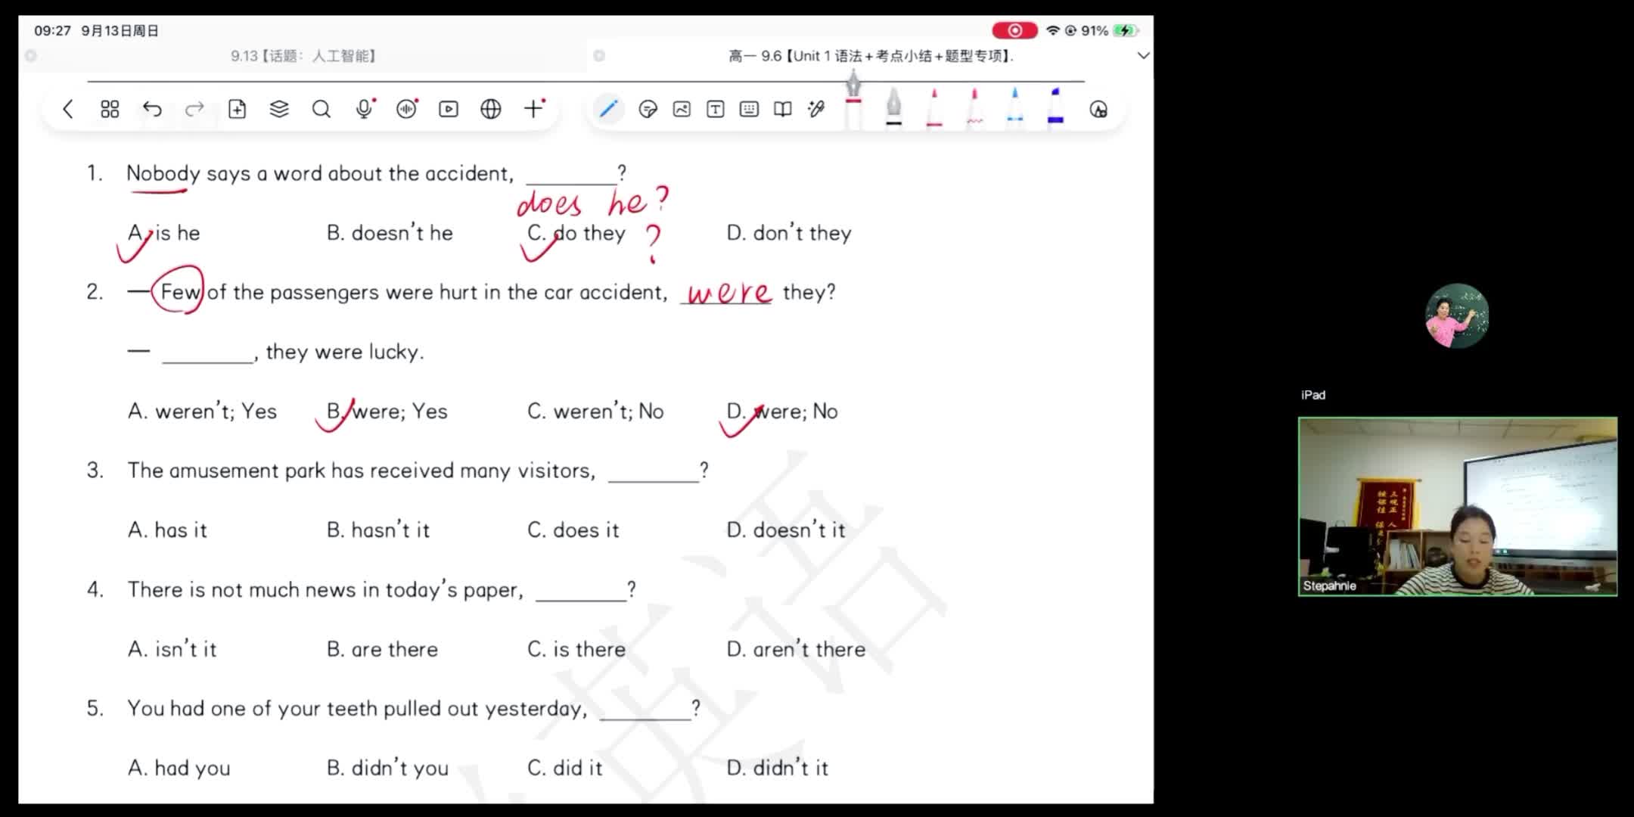This screenshot has height=817, width=1634.
Task: Select the magic pen sparkle tool
Action: (816, 109)
